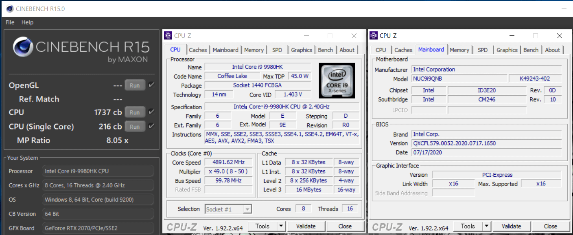Click the Cinebench app icon in title bar
This screenshot has width=573, height=235.
pos(10,9)
